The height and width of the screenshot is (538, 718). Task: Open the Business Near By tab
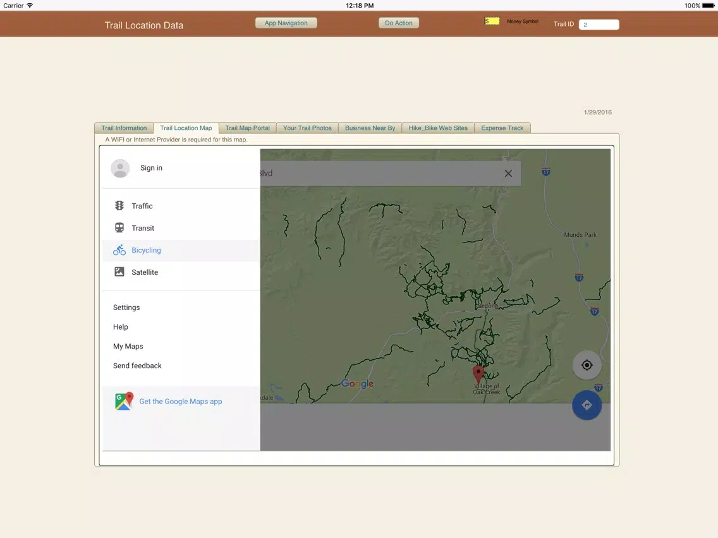370,128
